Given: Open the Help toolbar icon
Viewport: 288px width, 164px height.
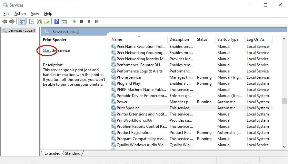Looking at the screenshot, I should pos(56,21).
